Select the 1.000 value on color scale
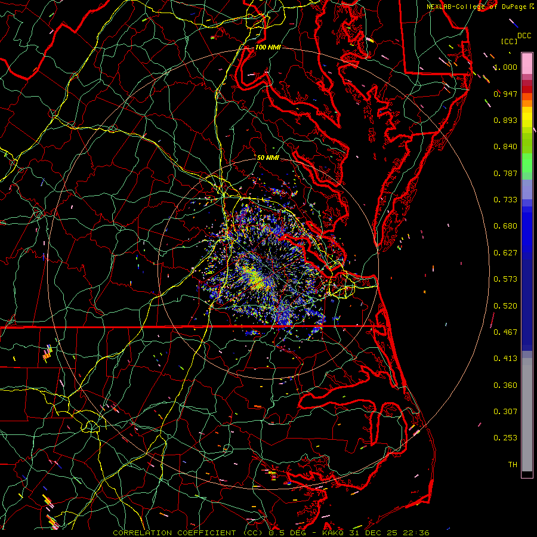The image size is (537, 537). point(505,67)
